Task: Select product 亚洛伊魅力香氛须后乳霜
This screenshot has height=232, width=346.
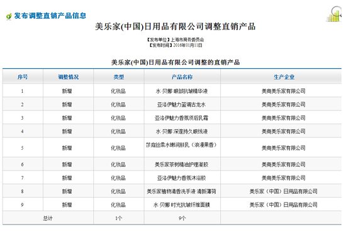Action: pos(181,118)
